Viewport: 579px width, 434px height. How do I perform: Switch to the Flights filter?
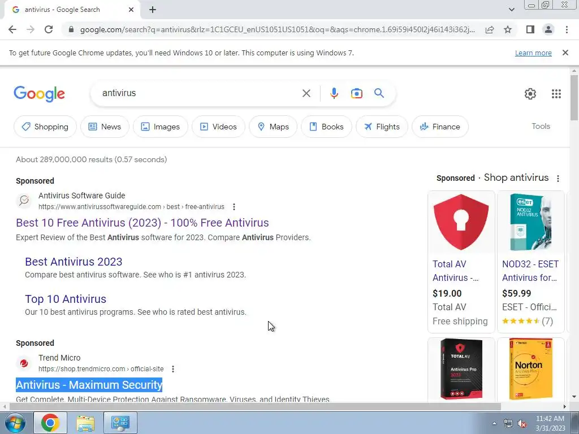tap(382, 127)
